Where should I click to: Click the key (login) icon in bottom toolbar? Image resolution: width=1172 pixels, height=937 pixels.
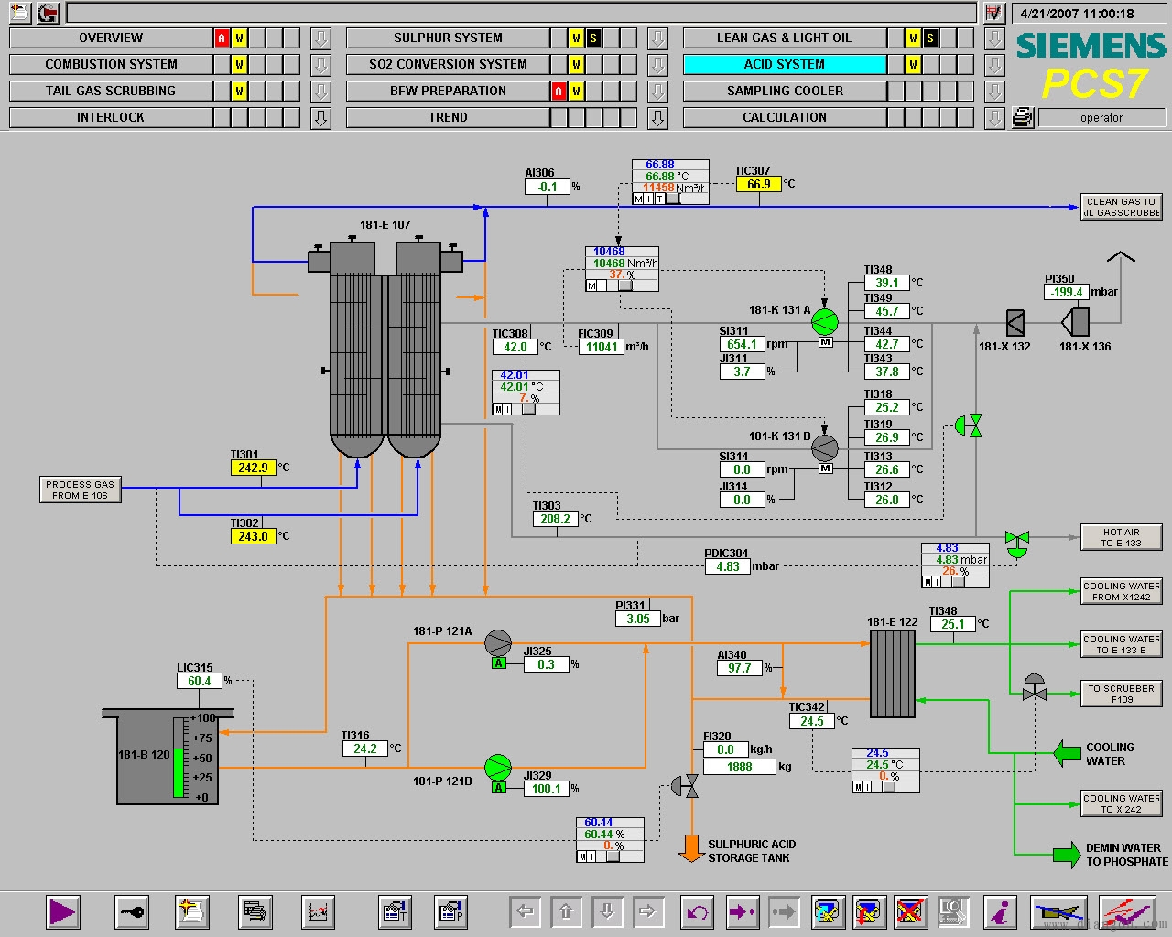[x=132, y=911]
